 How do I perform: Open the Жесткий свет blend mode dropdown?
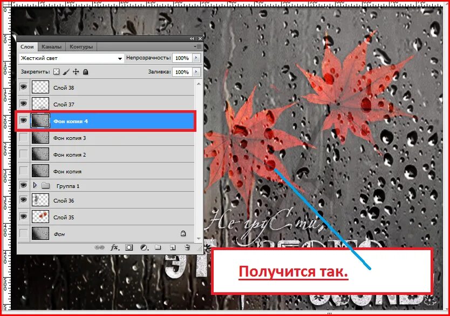(71, 58)
